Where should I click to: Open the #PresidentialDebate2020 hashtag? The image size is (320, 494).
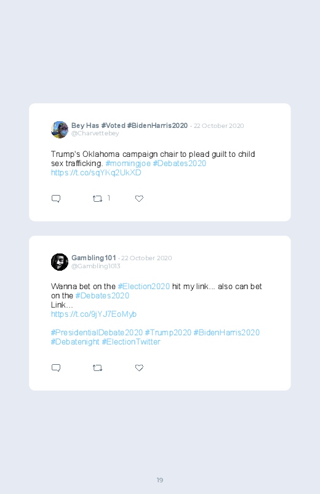click(97, 333)
